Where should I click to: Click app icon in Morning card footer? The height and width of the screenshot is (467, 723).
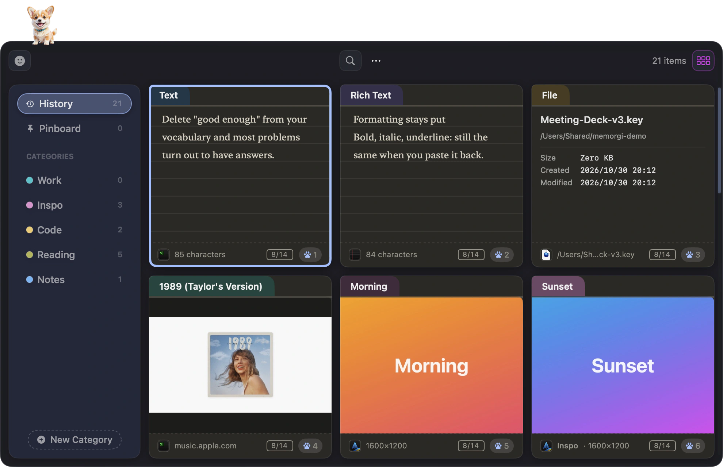355,446
